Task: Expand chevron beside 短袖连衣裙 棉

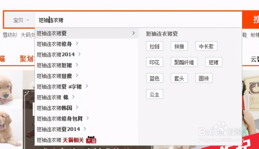Action: click(x=73, y=97)
